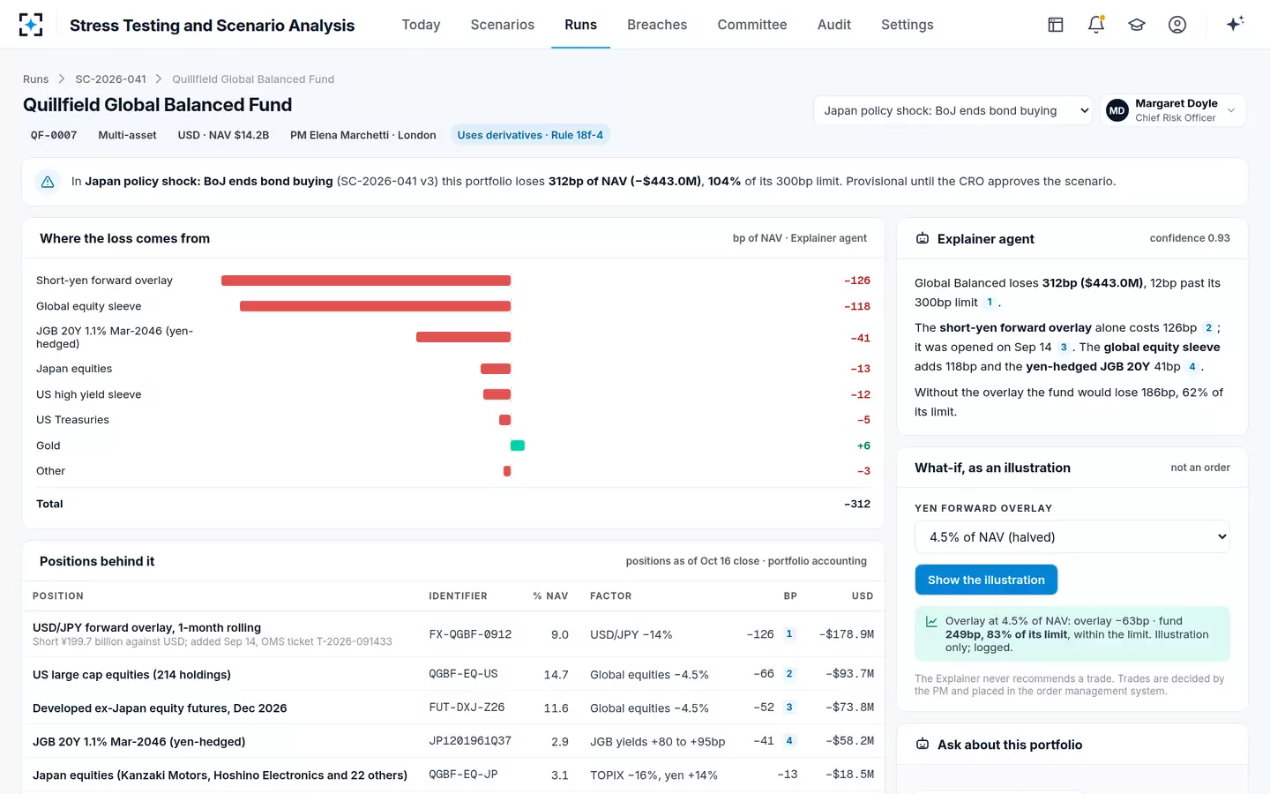This screenshot has height=794, width=1270.
Task: Click the Explainer agent robot icon
Action: click(923, 239)
